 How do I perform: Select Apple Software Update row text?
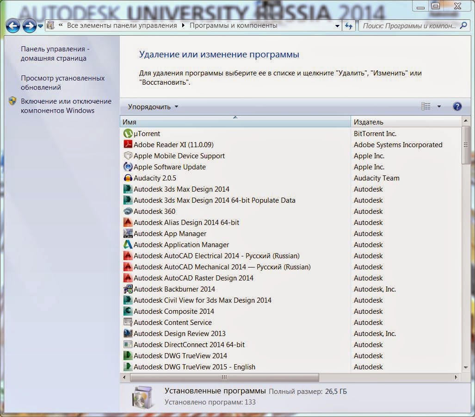coord(170,167)
